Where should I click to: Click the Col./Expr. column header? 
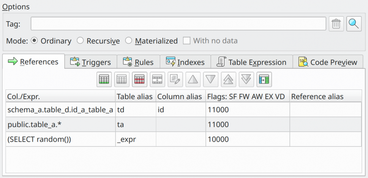(60, 97)
